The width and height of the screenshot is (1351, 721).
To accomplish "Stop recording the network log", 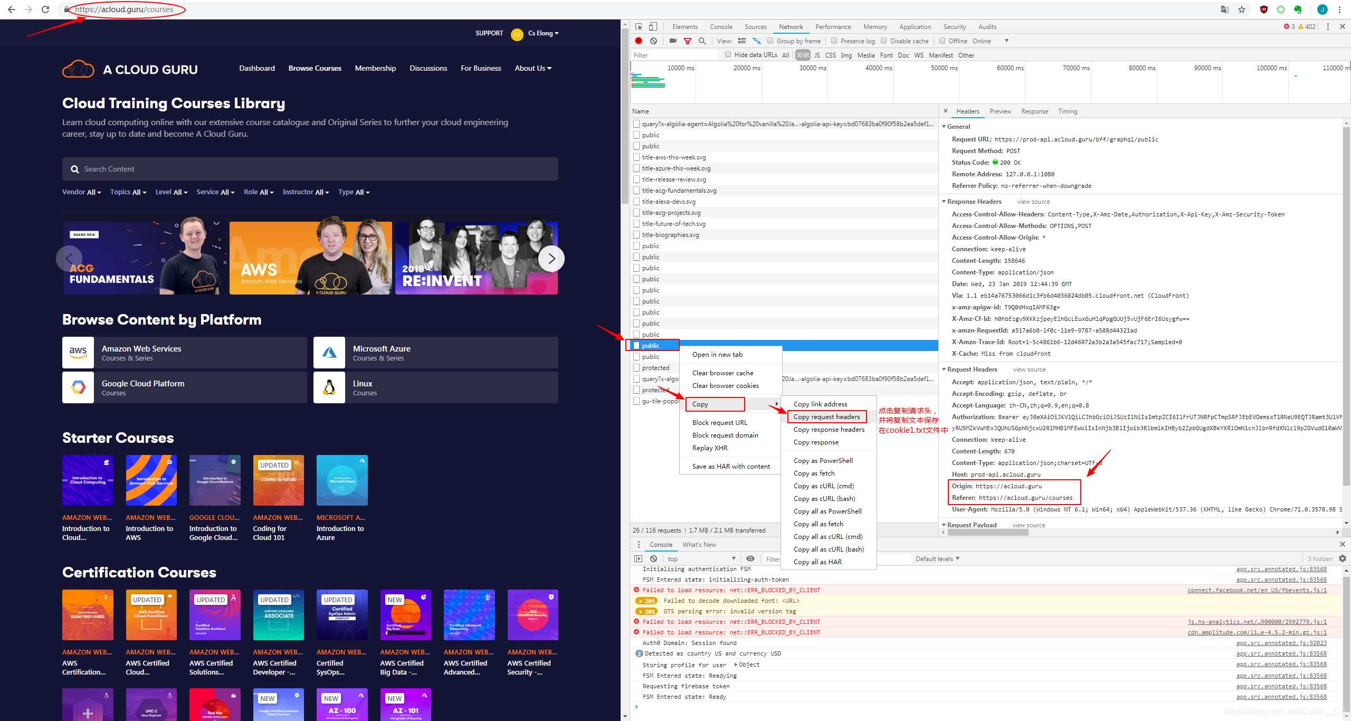I will point(639,41).
